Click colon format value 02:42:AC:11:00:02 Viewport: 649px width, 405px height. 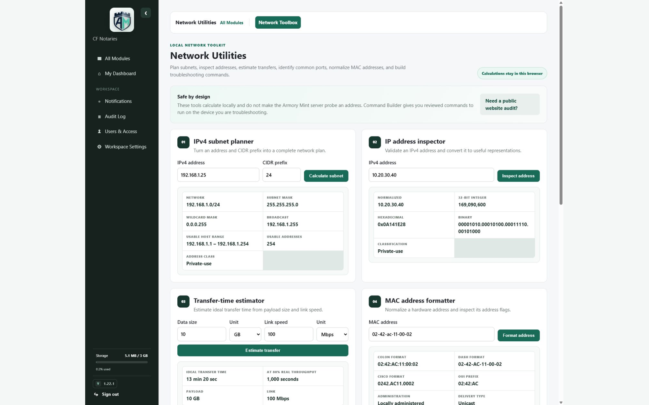tap(398, 364)
